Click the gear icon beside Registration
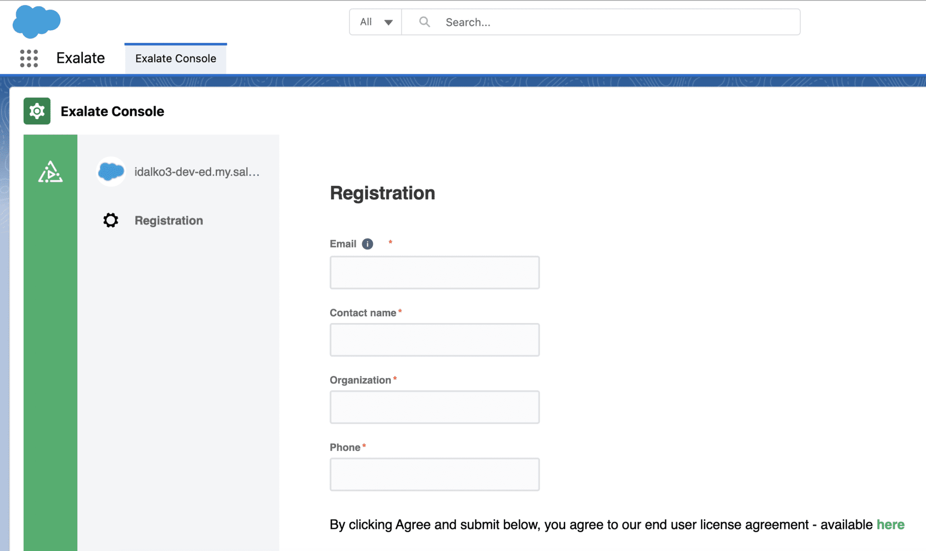Viewport: 926px width, 551px height. click(110, 220)
